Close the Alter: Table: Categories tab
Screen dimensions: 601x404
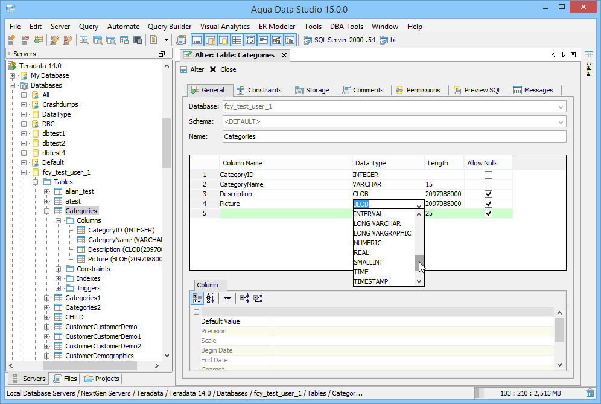point(284,55)
